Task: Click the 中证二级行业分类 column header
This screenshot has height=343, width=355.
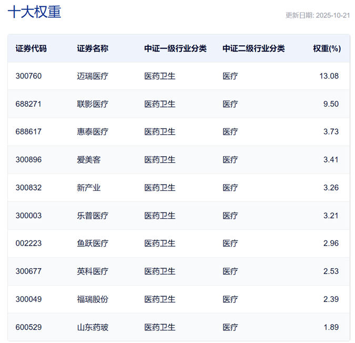Action: 253,48
